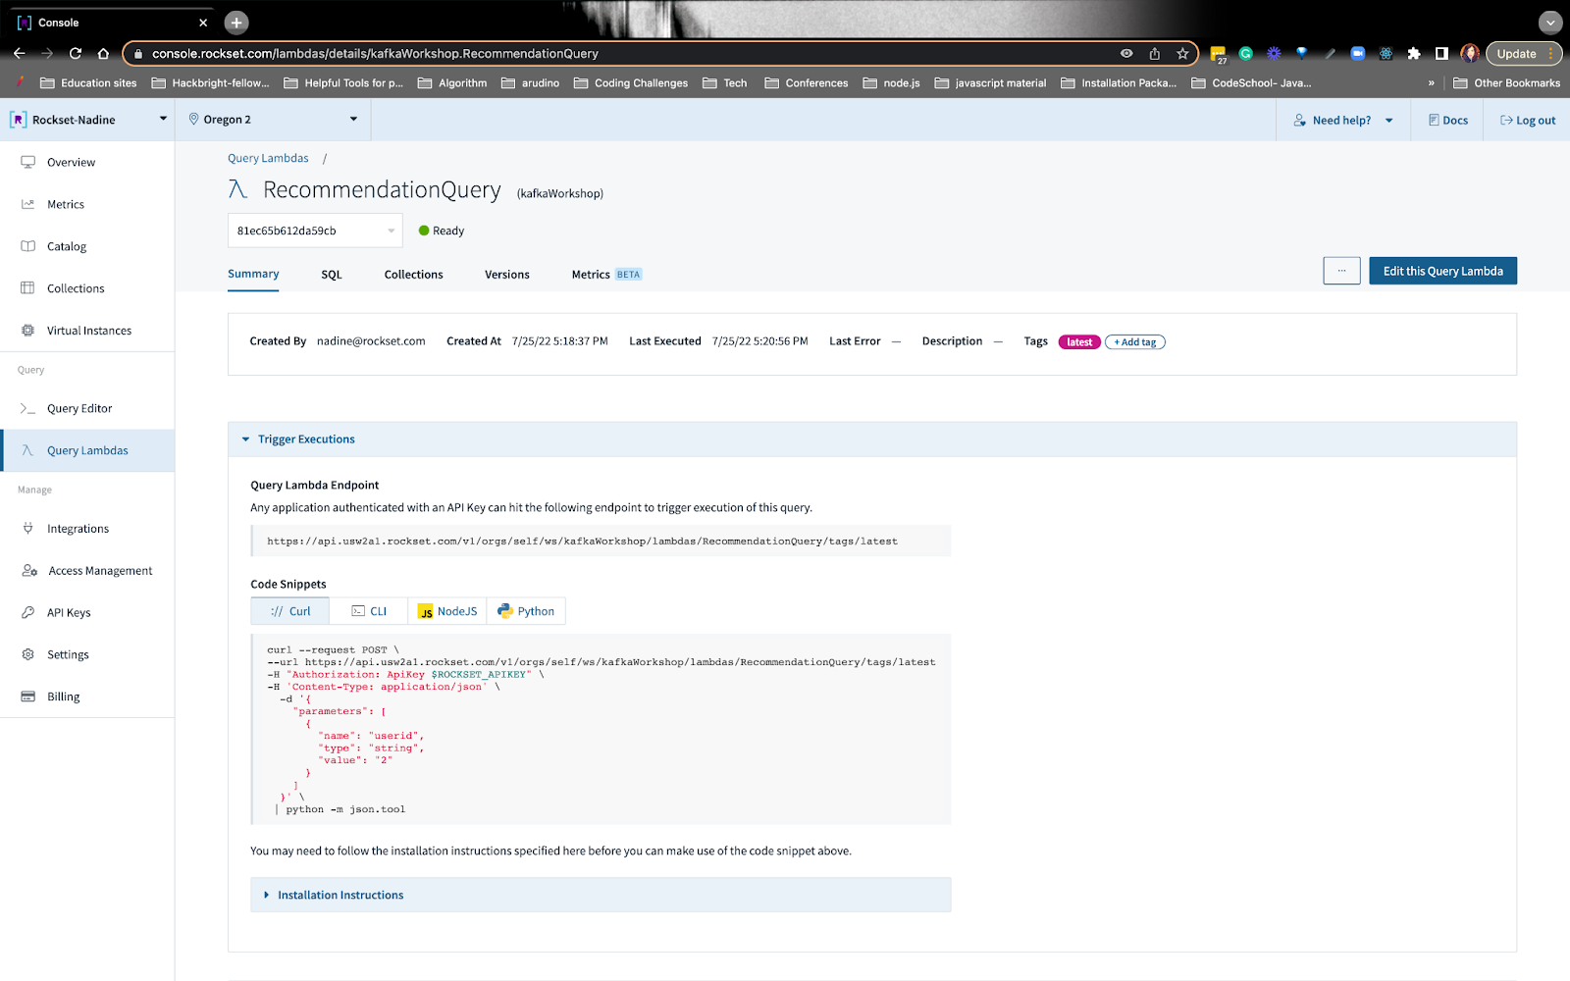
Task: Open the more actions ellipsis button
Action: click(1341, 271)
